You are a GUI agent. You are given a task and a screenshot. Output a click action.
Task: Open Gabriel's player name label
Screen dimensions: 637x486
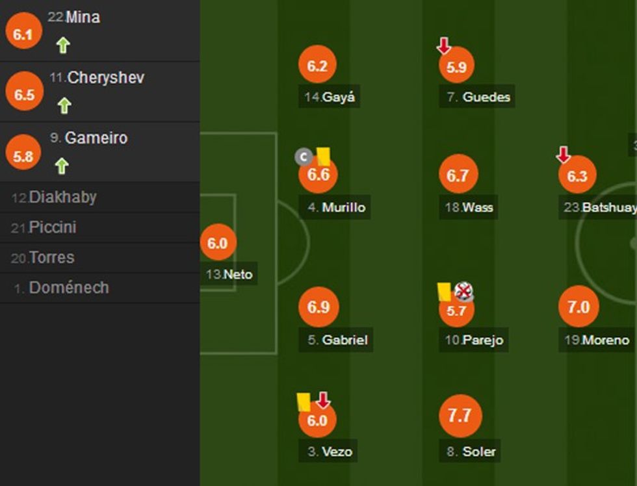[338, 340]
